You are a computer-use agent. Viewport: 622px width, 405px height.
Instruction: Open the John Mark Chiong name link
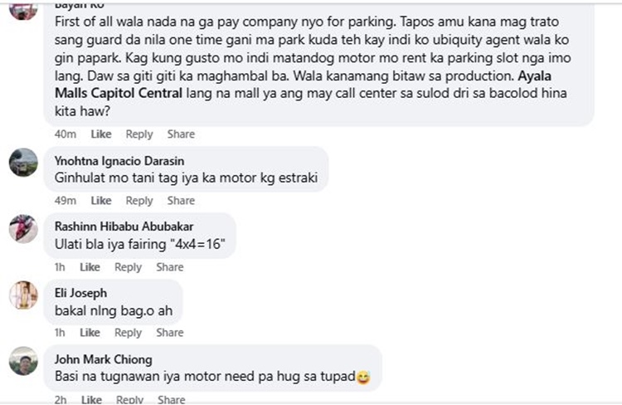coord(103,359)
